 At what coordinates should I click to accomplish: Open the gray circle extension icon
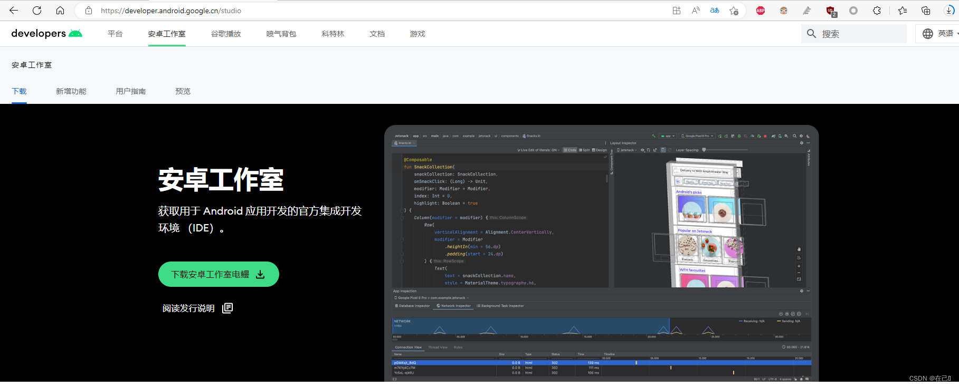pyautogui.click(x=853, y=11)
